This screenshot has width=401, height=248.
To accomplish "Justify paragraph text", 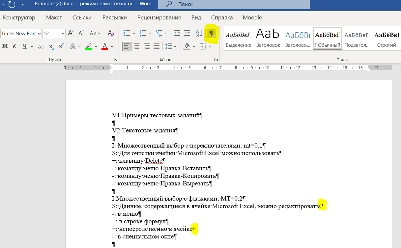I will pos(157,46).
